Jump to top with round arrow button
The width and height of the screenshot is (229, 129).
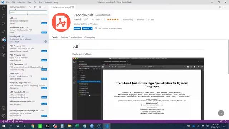(221, 113)
